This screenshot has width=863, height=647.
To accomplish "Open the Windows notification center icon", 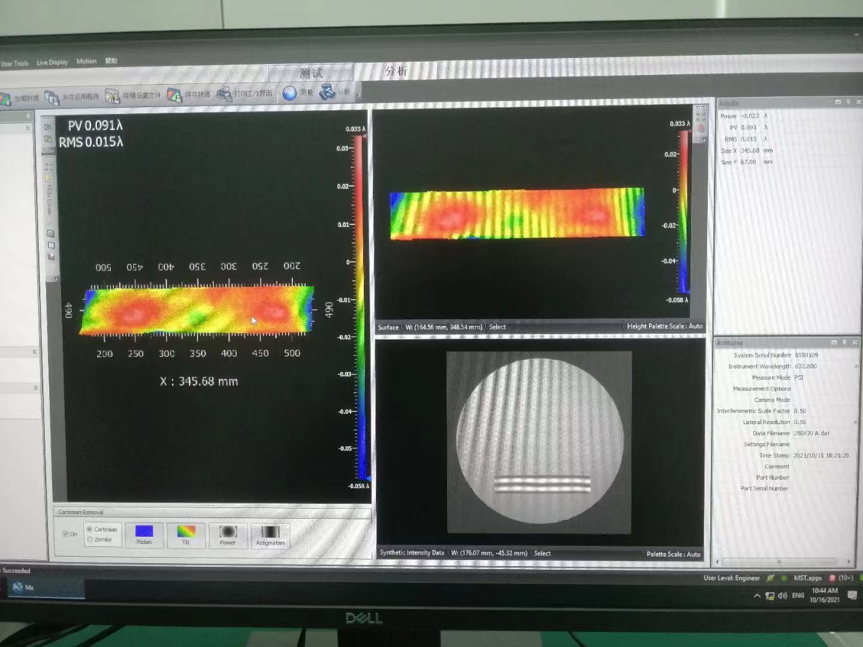I will [x=852, y=595].
